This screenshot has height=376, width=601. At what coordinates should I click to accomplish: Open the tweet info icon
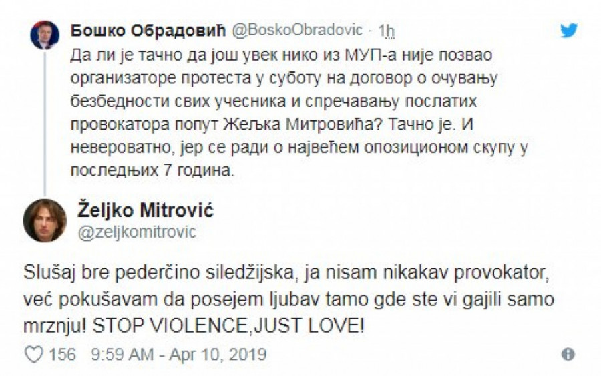(x=568, y=353)
